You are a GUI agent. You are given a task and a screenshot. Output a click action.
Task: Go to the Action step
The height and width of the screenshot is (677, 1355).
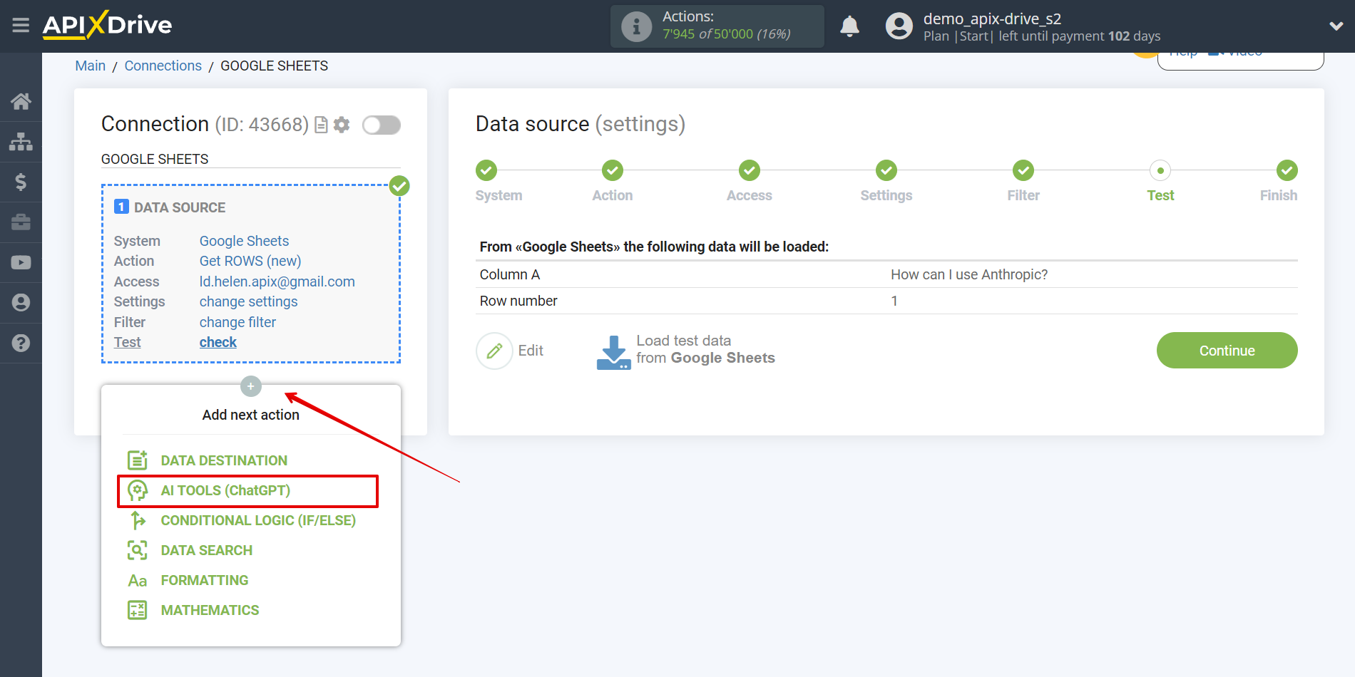click(x=613, y=170)
